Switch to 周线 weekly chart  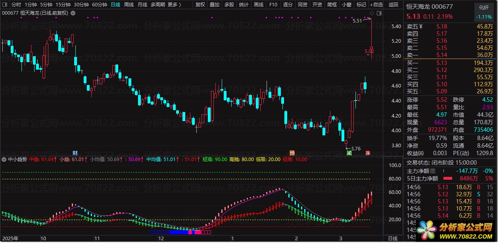129,5
